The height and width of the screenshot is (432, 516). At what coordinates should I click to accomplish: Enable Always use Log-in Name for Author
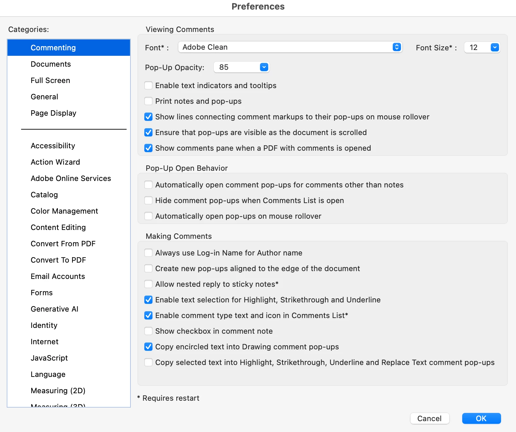[x=148, y=253]
